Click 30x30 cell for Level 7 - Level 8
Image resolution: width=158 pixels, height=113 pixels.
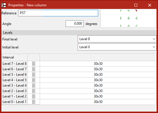[x=98, y=64]
